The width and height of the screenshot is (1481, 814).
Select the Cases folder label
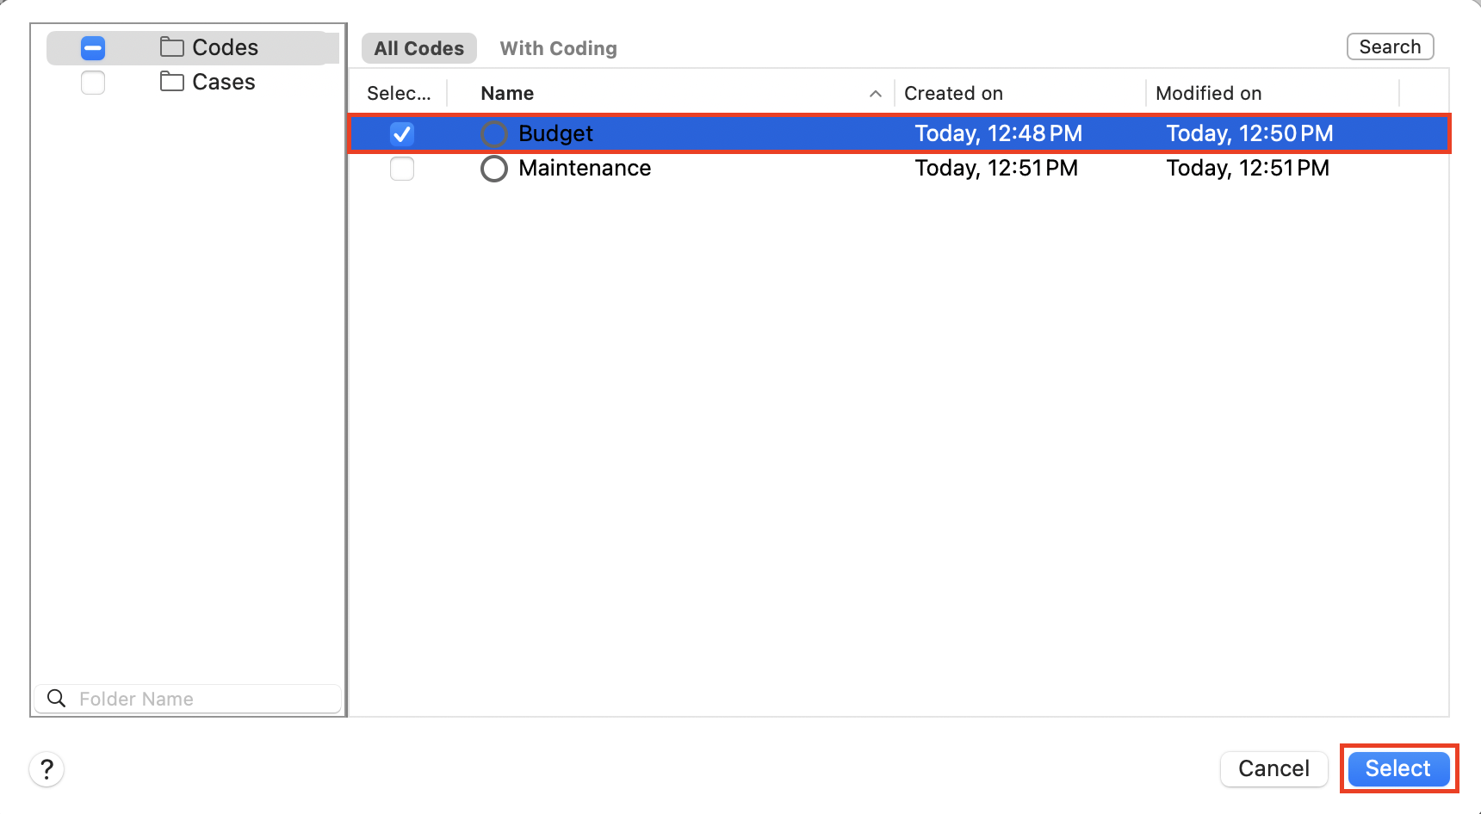(224, 82)
